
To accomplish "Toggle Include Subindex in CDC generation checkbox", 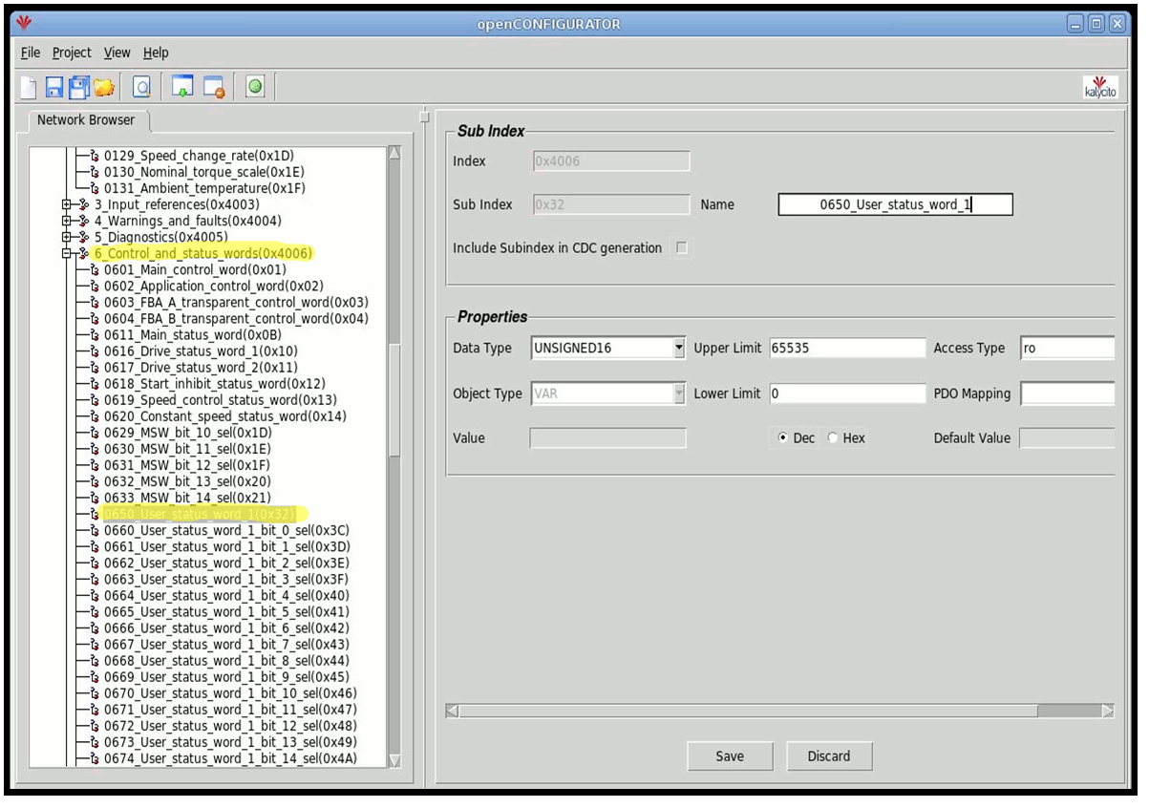I will pyautogui.click(x=682, y=248).
